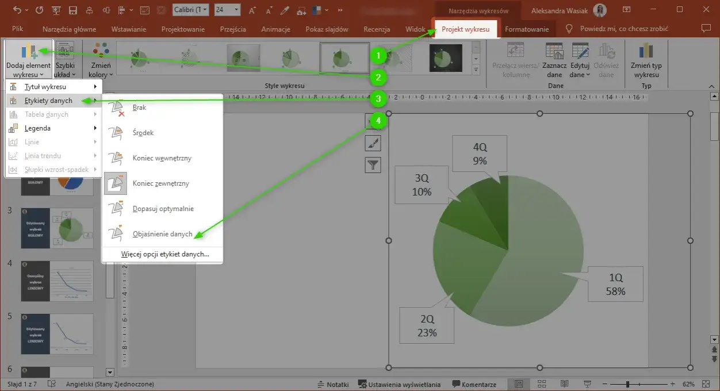Screen dimensions: 720x391
Task: Click the chart styles paintbrush button
Action: tap(373, 144)
